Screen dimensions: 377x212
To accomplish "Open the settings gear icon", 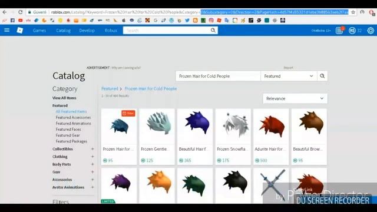I will 371,31.
